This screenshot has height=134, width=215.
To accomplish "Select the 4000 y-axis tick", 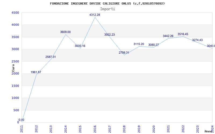I will click(15, 25).
